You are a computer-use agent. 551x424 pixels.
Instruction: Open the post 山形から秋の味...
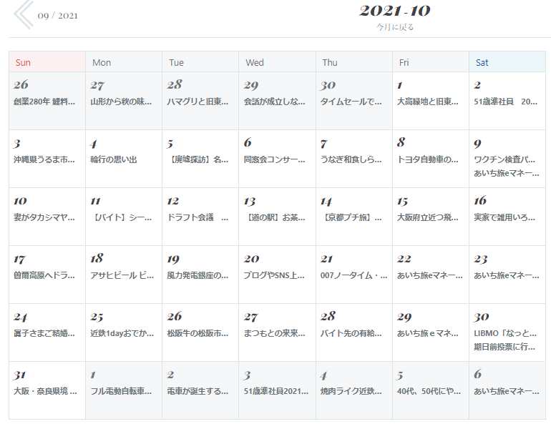pyautogui.click(x=121, y=102)
